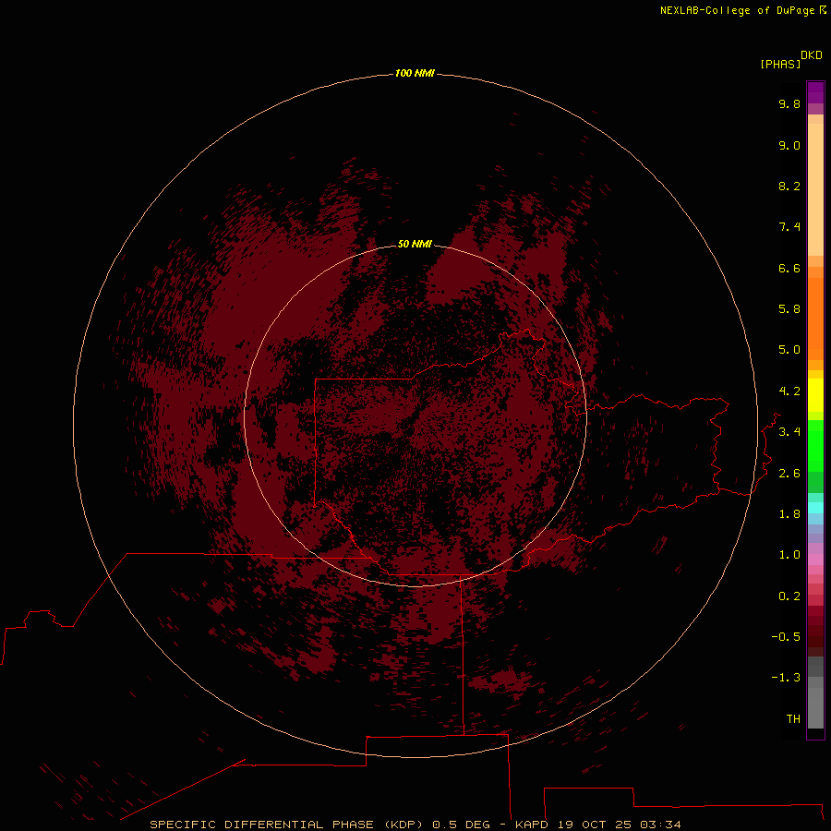Click the 1.8 value on color scale
Screen dimensions: 831x831
789,514
